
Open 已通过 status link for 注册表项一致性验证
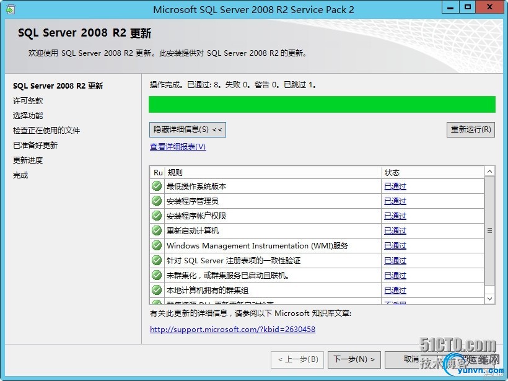click(395, 261)
